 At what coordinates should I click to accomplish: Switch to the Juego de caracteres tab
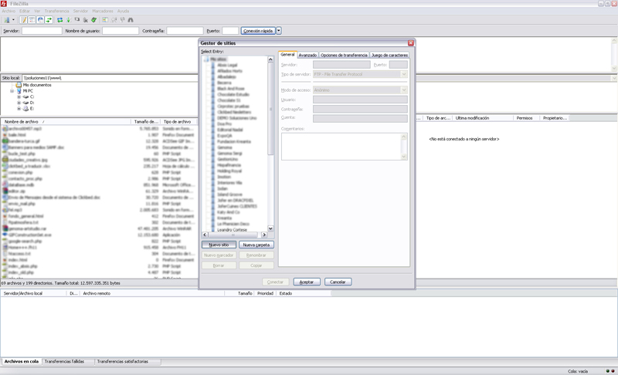[389, 55]
